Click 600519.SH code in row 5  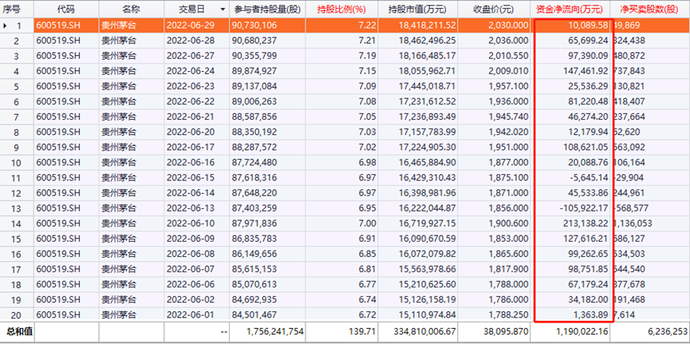pos(58,86)
